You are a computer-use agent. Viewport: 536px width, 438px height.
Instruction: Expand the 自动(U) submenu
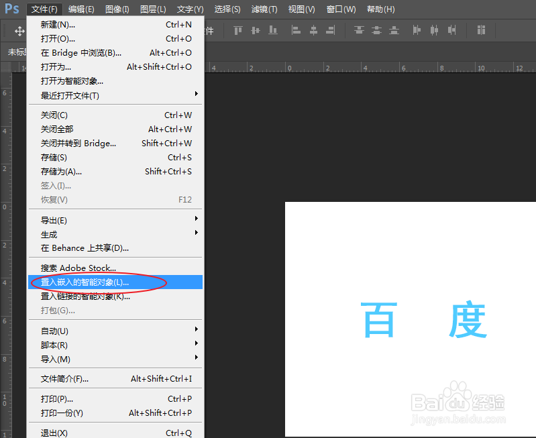point(115,331)
